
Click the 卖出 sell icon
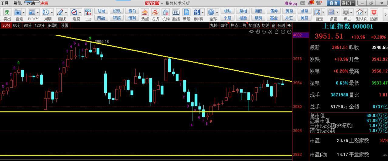[x=7, y=12]
